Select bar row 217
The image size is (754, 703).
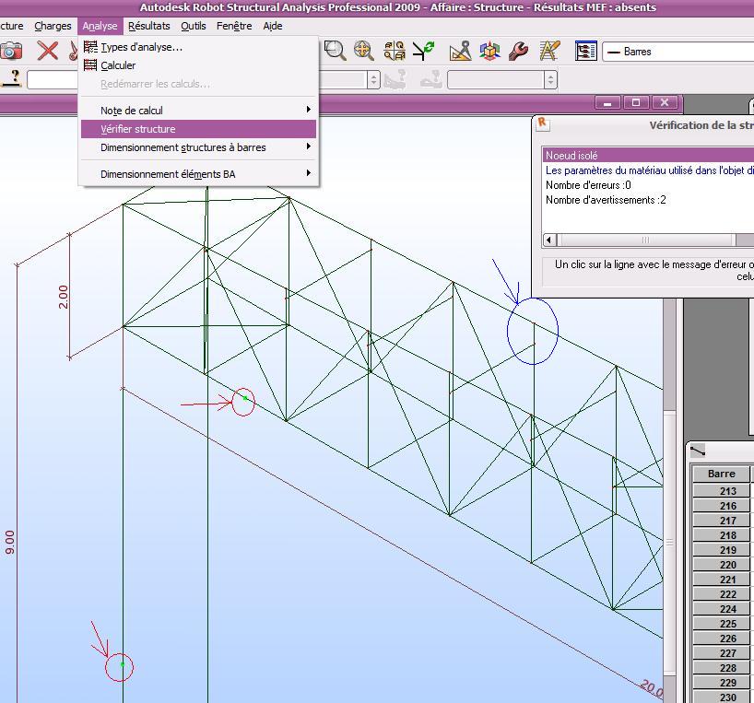pos(722,521)
